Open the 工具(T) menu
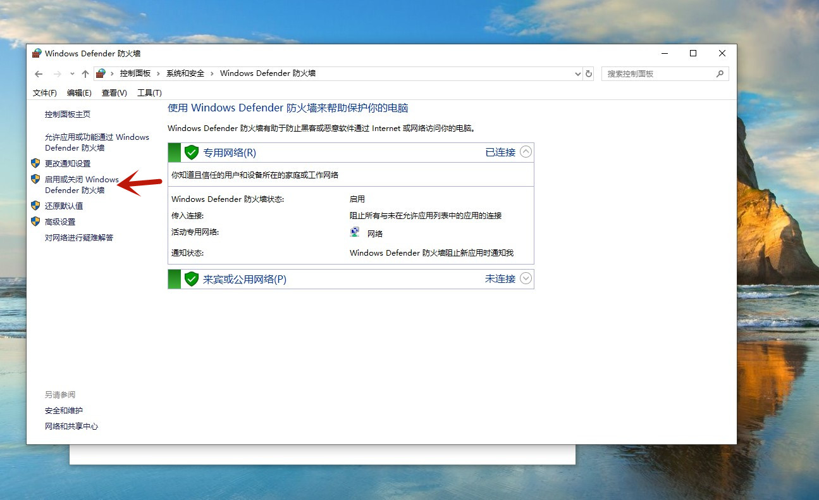This screenshot has height=500, width=819. (149, 93)
